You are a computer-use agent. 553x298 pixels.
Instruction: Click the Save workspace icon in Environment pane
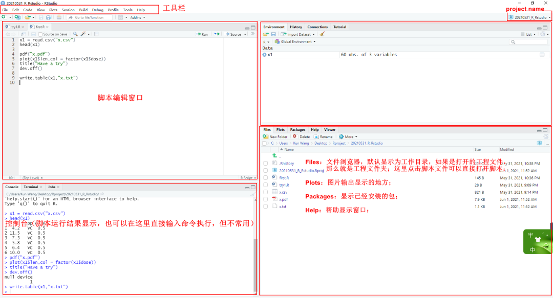pos(273,34)
